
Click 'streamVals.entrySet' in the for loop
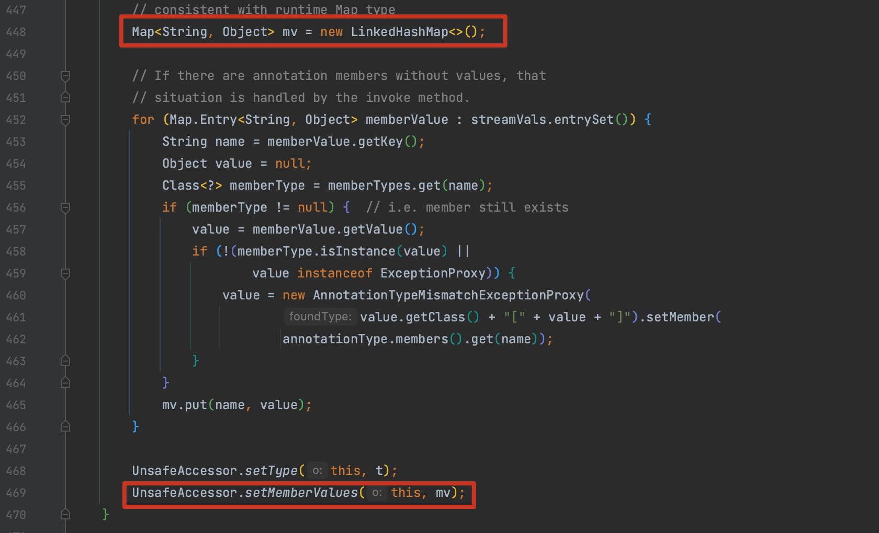tap(542, 120)
